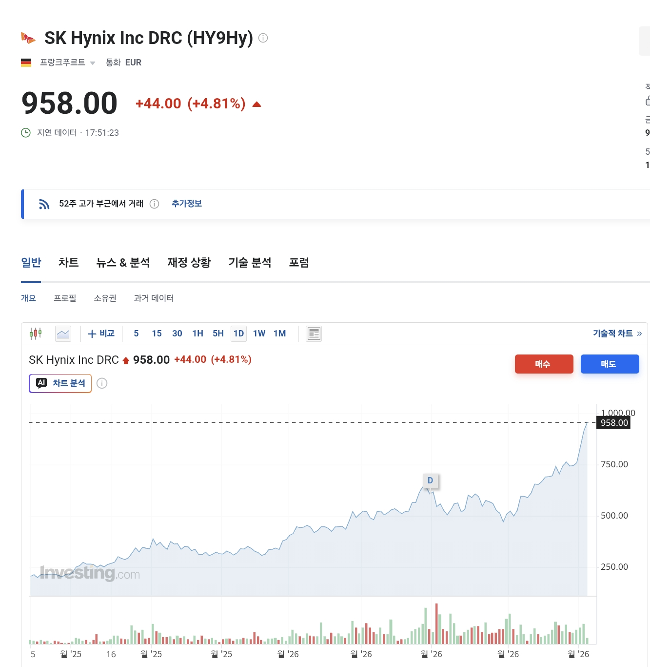This screenshot has height=667, width=650.
Task: Click the red up-arrow next to header change
Action: [257, 104]
